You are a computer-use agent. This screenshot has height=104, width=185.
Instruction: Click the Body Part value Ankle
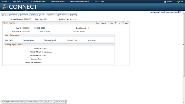tap(44, 48)
